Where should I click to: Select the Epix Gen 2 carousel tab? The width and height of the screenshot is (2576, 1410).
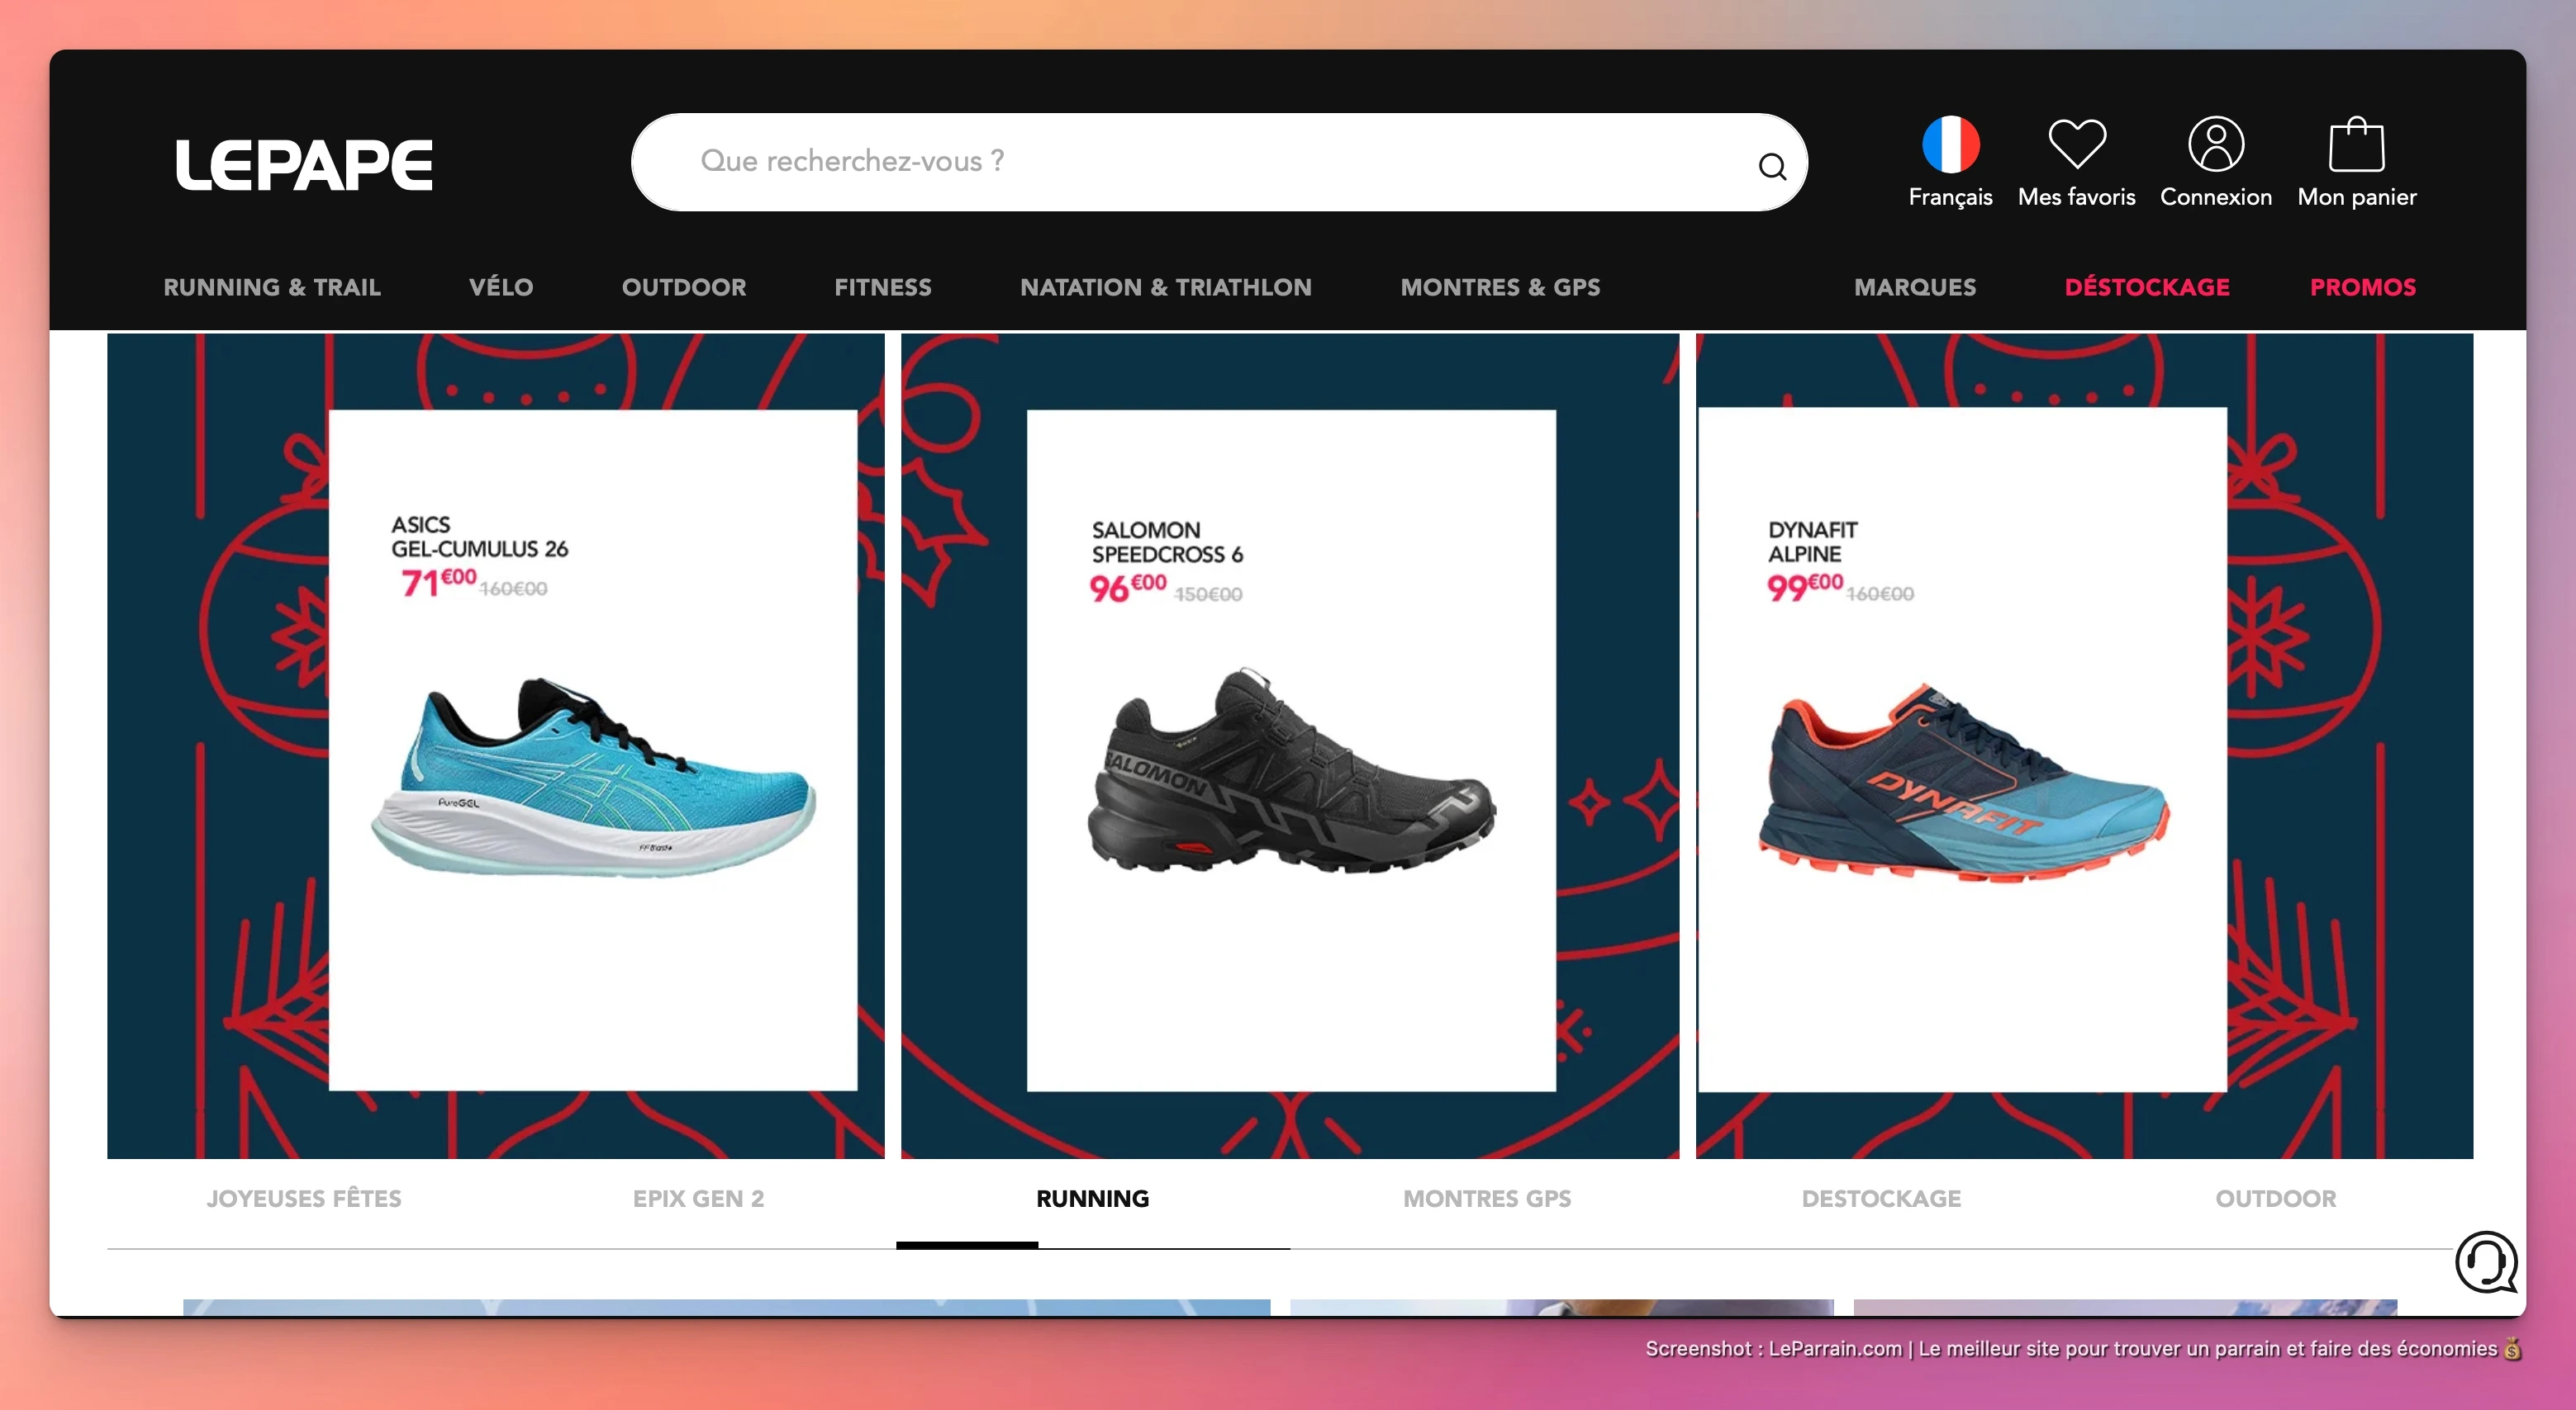coord(698,1198)
